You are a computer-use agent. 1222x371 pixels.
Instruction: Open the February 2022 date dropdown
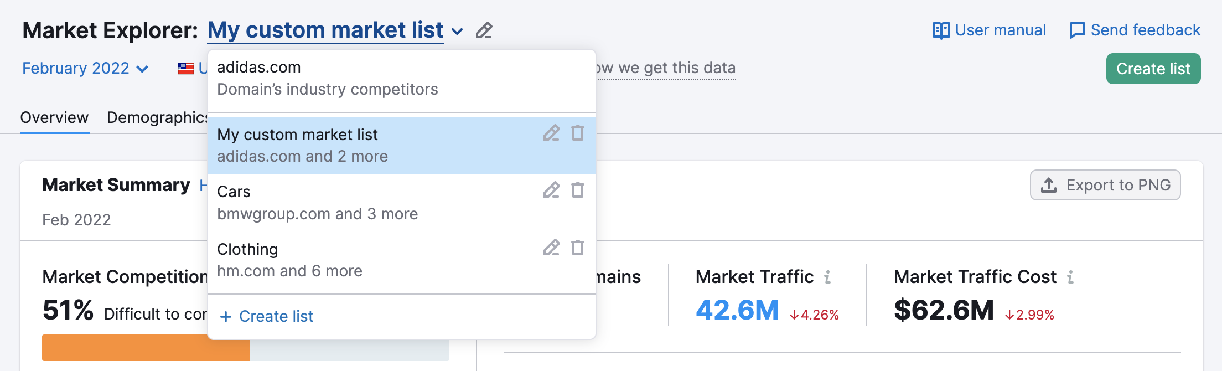[x=85, y=68]
